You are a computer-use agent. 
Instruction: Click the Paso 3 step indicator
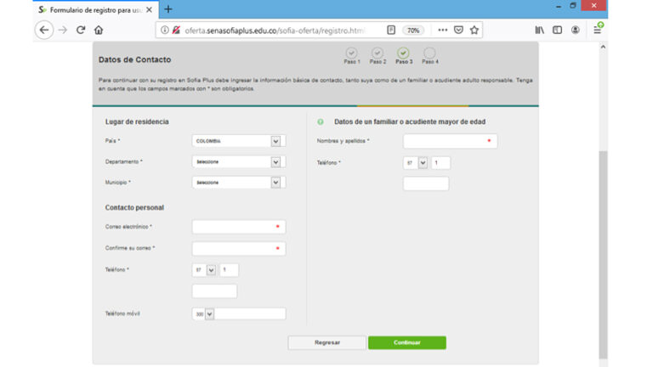(403, 54)
